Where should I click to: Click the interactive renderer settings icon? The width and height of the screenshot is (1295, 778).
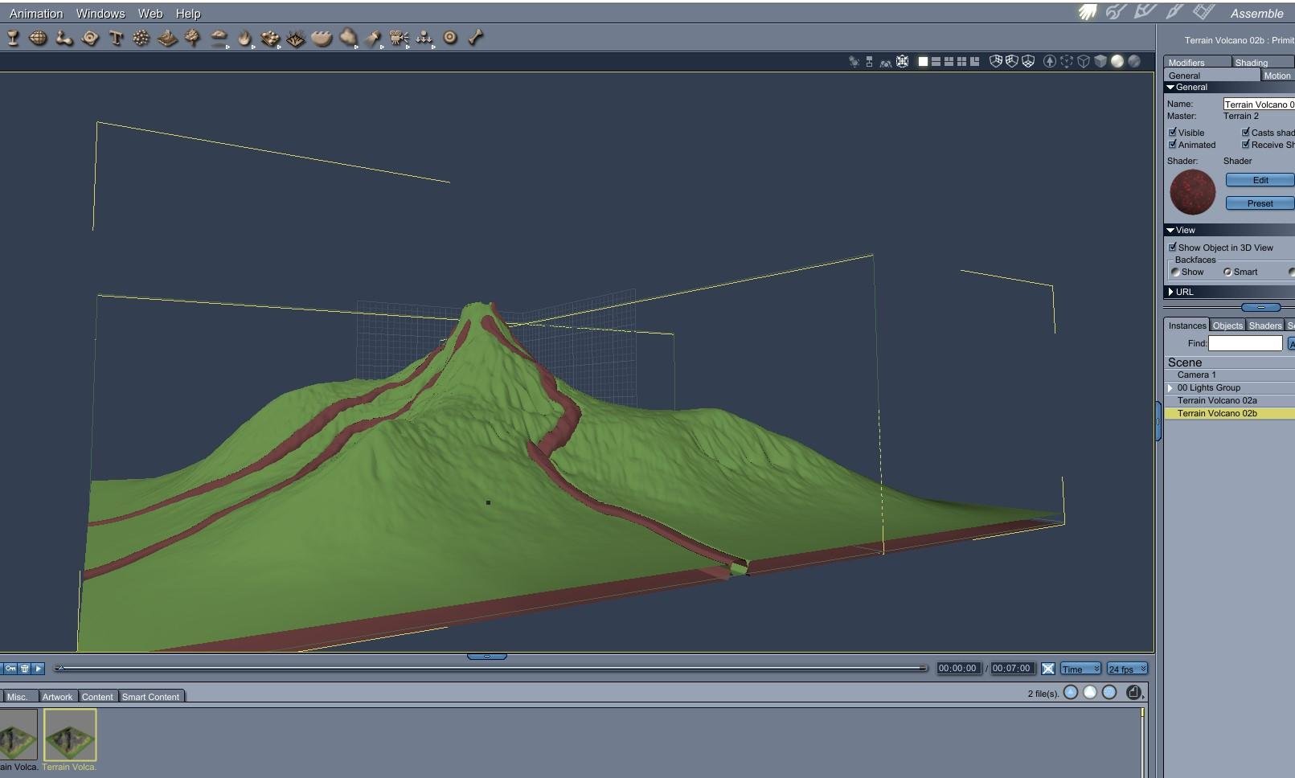[1050, 61]
